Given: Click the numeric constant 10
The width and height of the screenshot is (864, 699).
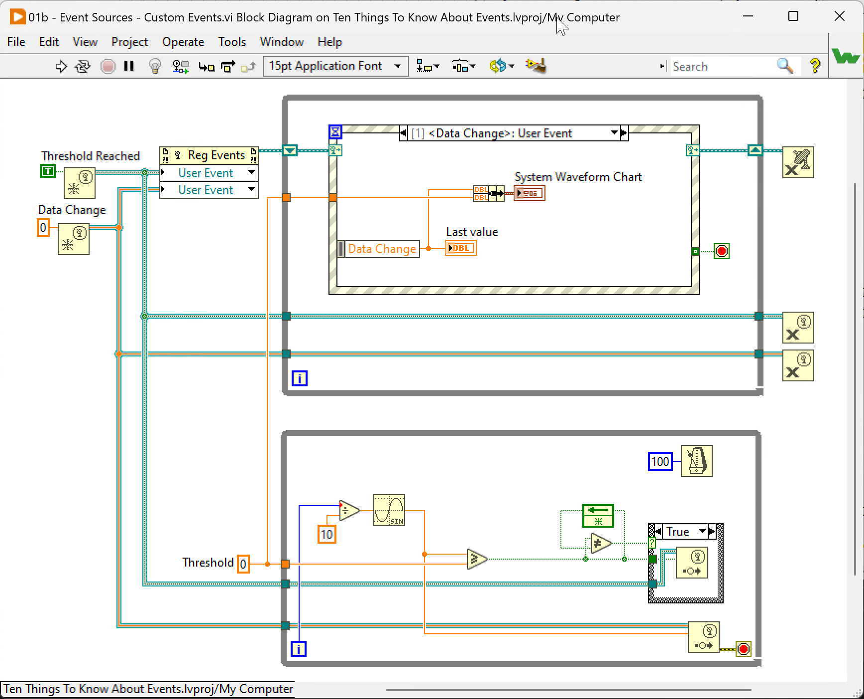Looking at the screenshot, I should click(x=327, y=534).
